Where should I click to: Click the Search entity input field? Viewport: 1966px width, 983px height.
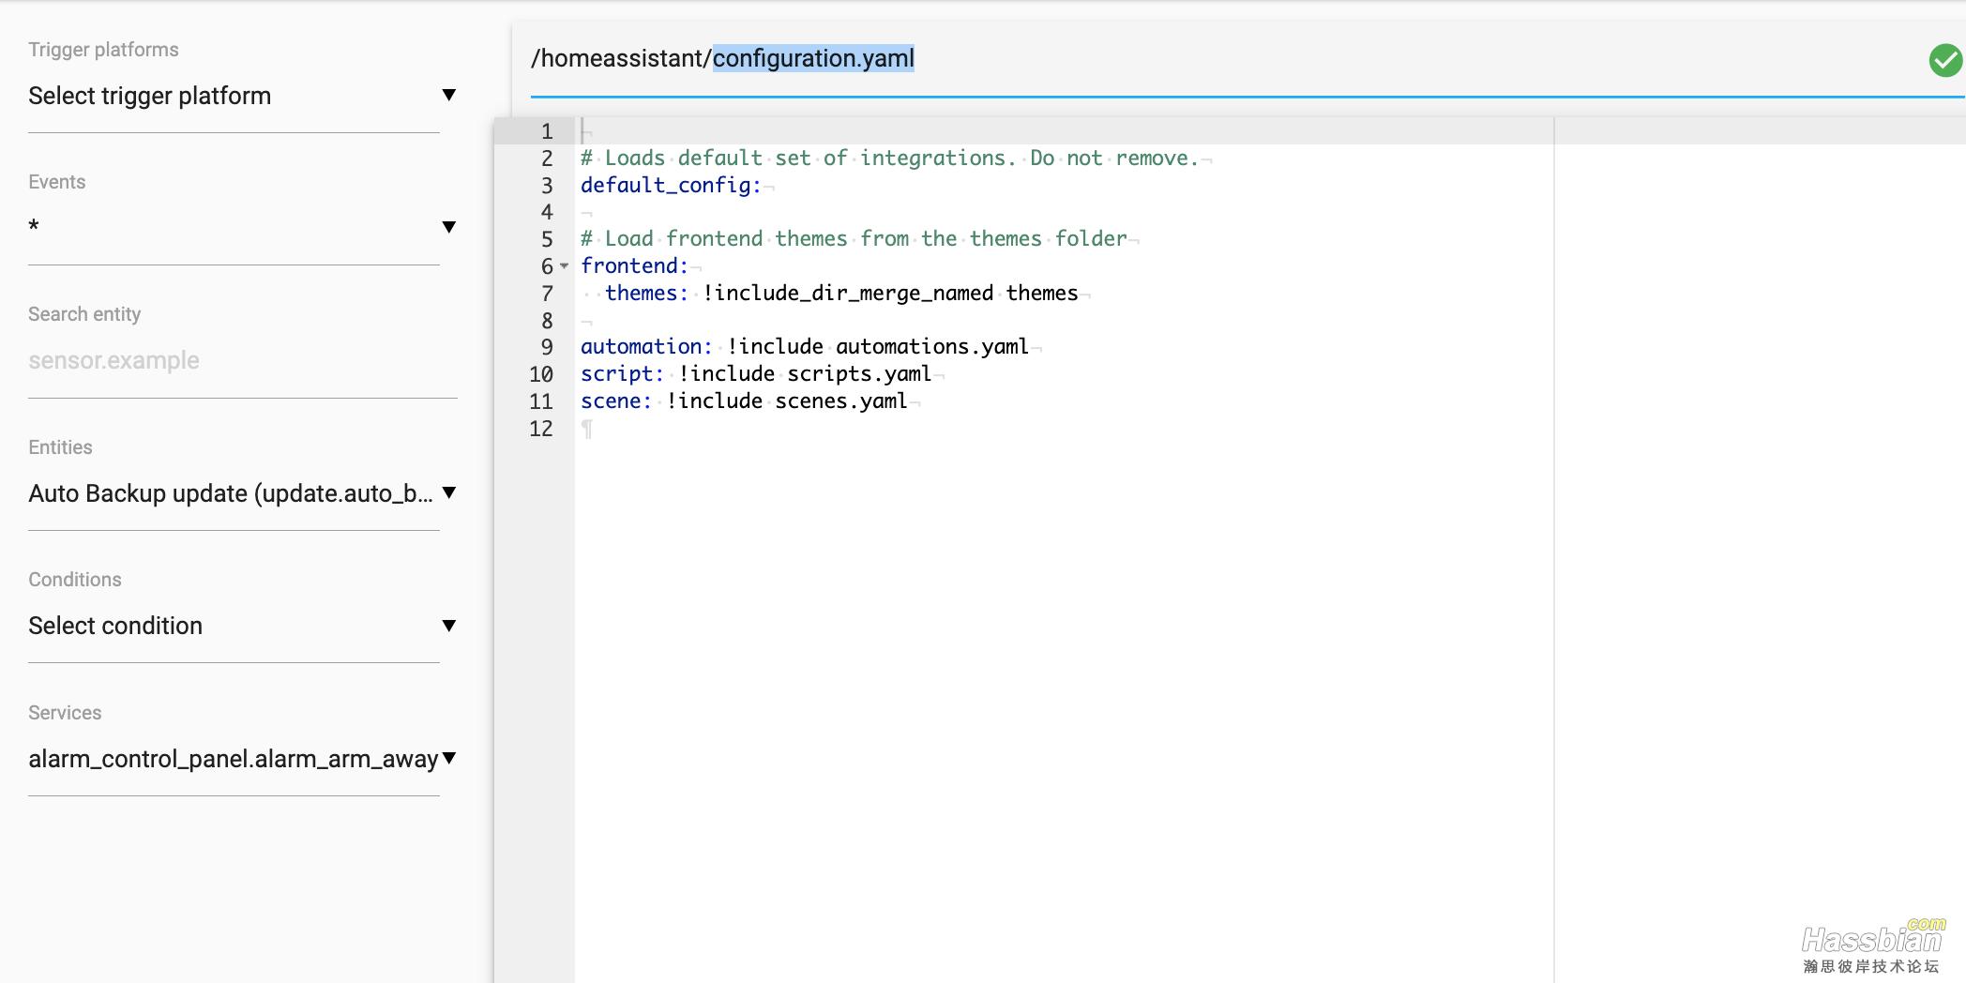click(x=242, y=361)
